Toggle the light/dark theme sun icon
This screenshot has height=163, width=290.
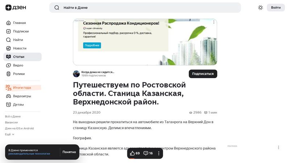pos(260,8)
